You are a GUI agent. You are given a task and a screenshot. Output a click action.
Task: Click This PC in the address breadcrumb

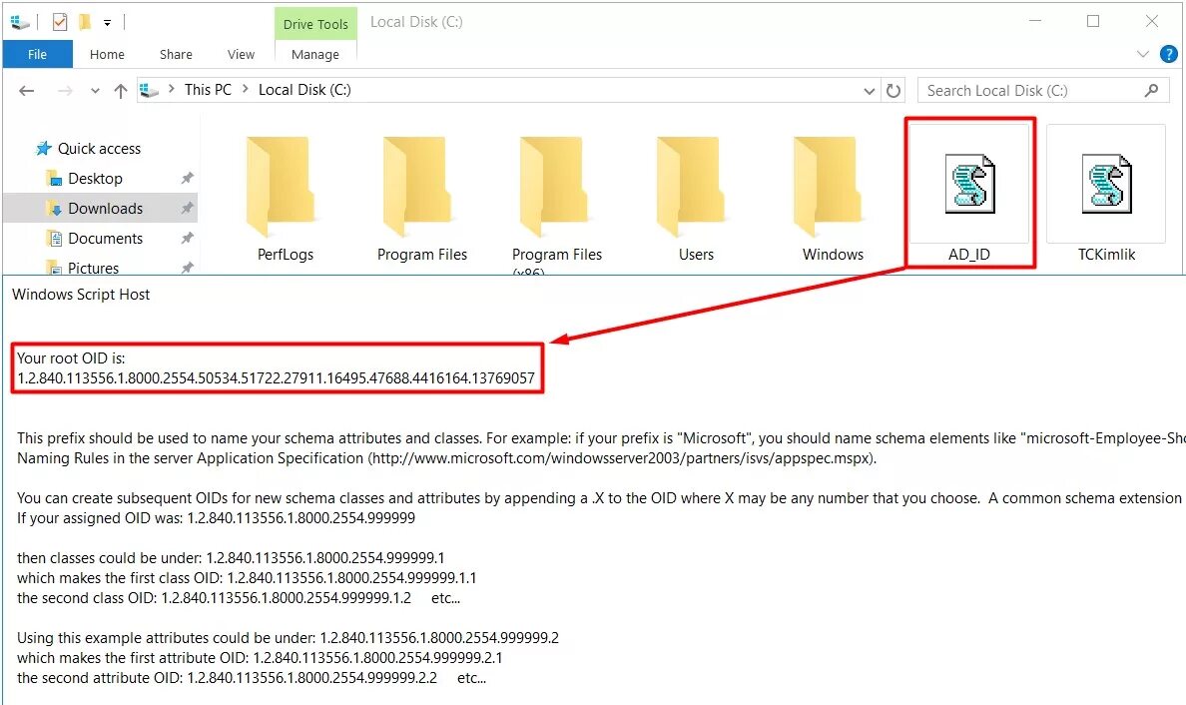point(208,89)
